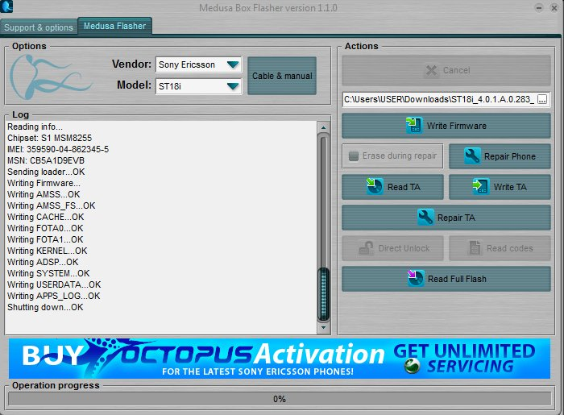The width and height of the screenshot is (564, 415).
Task: Click the log line 'Reading info...'
Action: pos(35,127)
